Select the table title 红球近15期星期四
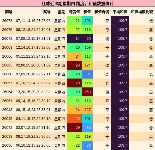Image resolution: width=155 pixels, height=150 pixels. tap(58, 4)
